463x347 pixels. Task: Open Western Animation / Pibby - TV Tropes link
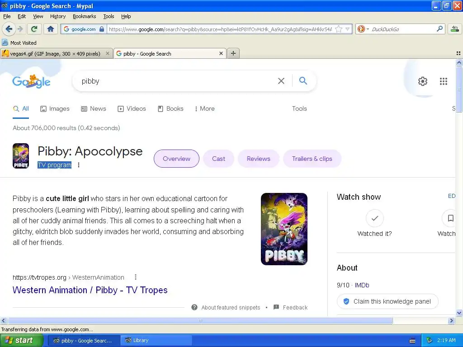pos(90,290)
